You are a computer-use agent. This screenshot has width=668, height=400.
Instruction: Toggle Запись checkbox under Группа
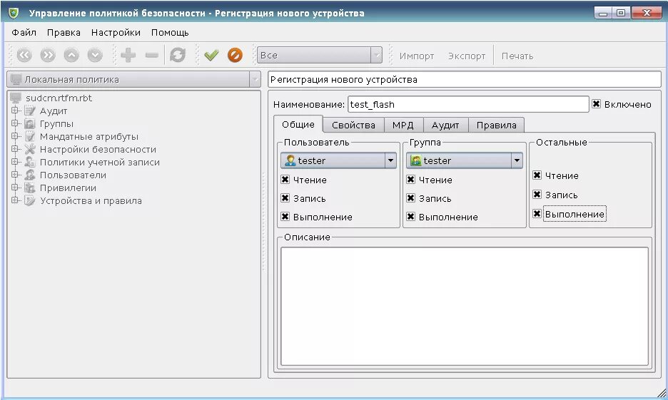[410, 198]
